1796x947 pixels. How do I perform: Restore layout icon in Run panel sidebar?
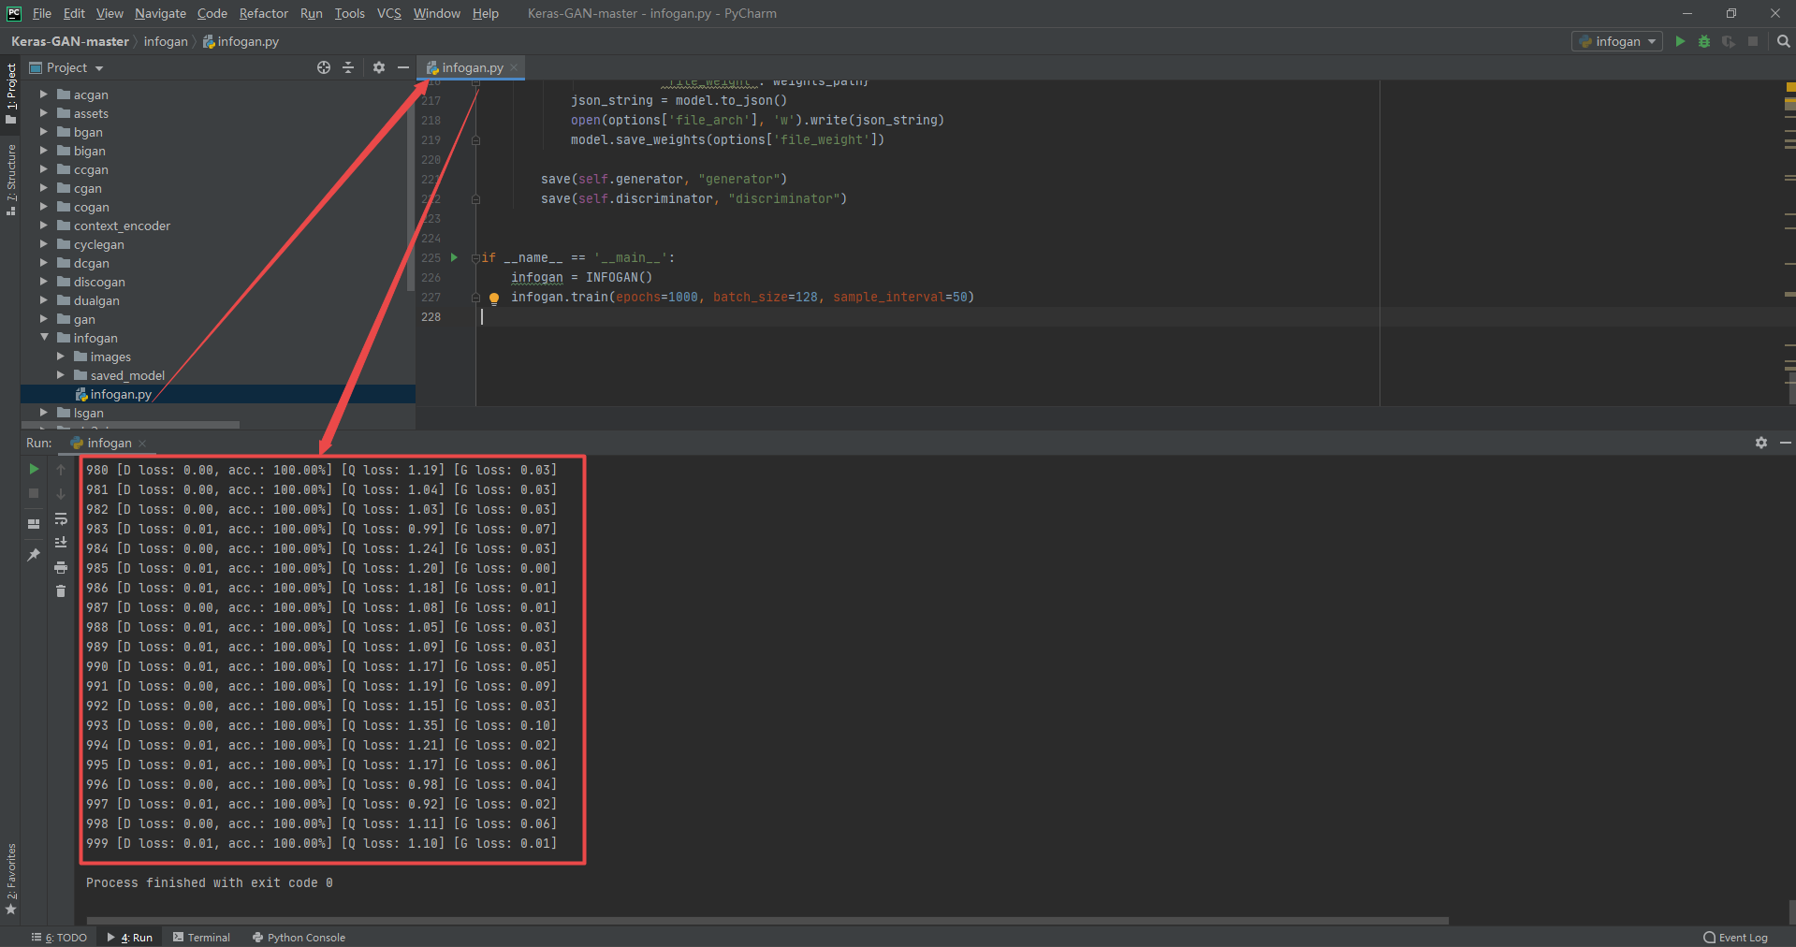(34, 524)
